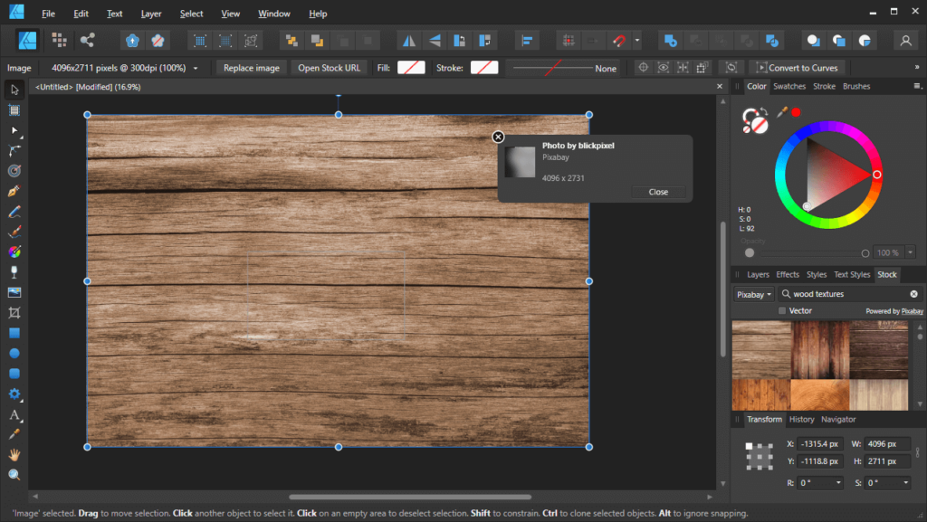
Task: Select the Zoom tool
Action: (x=14, y=474)
